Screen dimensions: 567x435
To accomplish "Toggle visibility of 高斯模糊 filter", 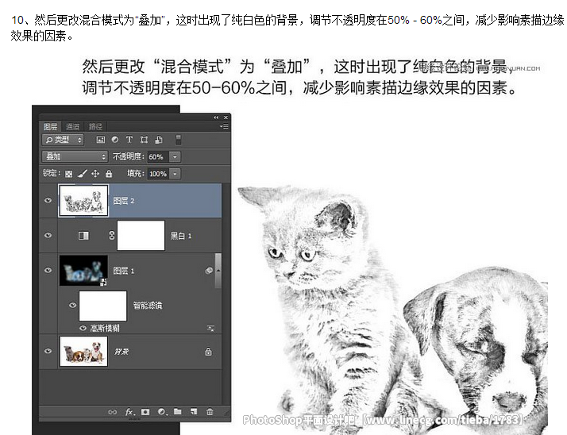I will click(x=83, y=328).
